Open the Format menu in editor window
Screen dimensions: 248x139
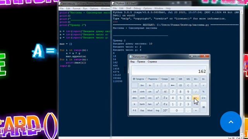(77, 8)
